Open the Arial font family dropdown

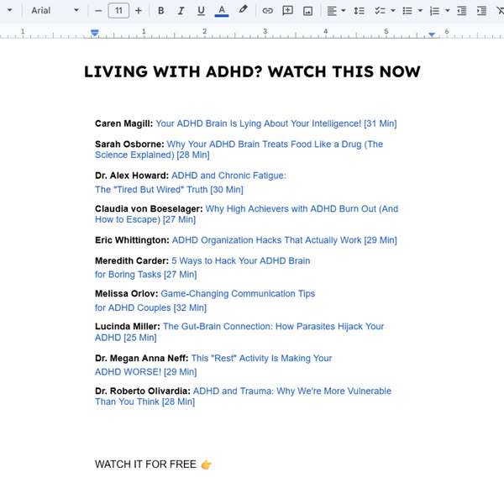pyautogui.click(x=55, y=11)
